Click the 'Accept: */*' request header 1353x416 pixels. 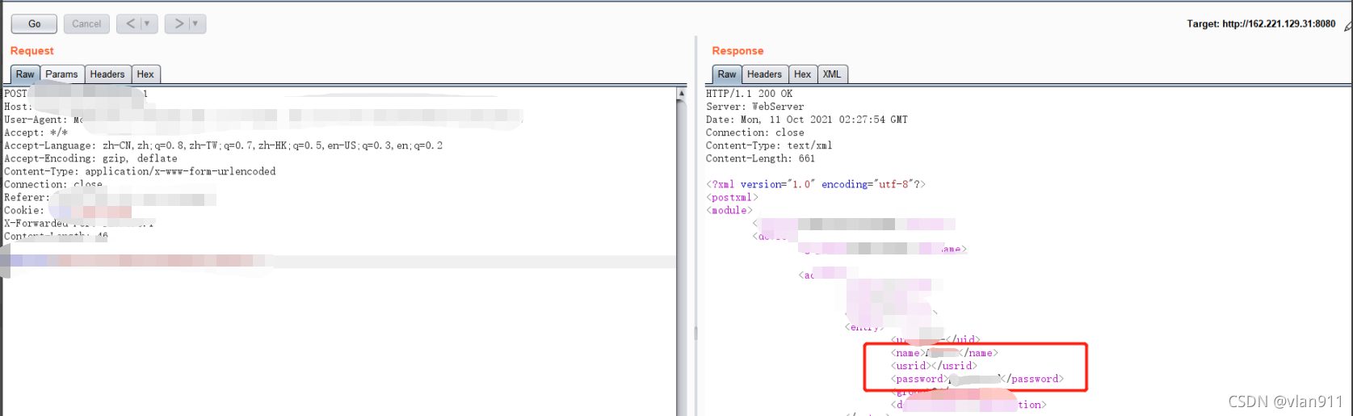(36, 132)
